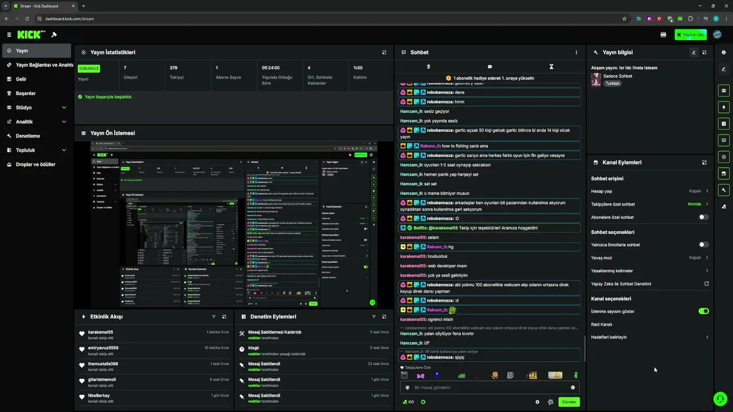This screenshot has height=412, width=733.
Task: Click the hourglass icon in the chat toolbar
Action: (551, 67)
